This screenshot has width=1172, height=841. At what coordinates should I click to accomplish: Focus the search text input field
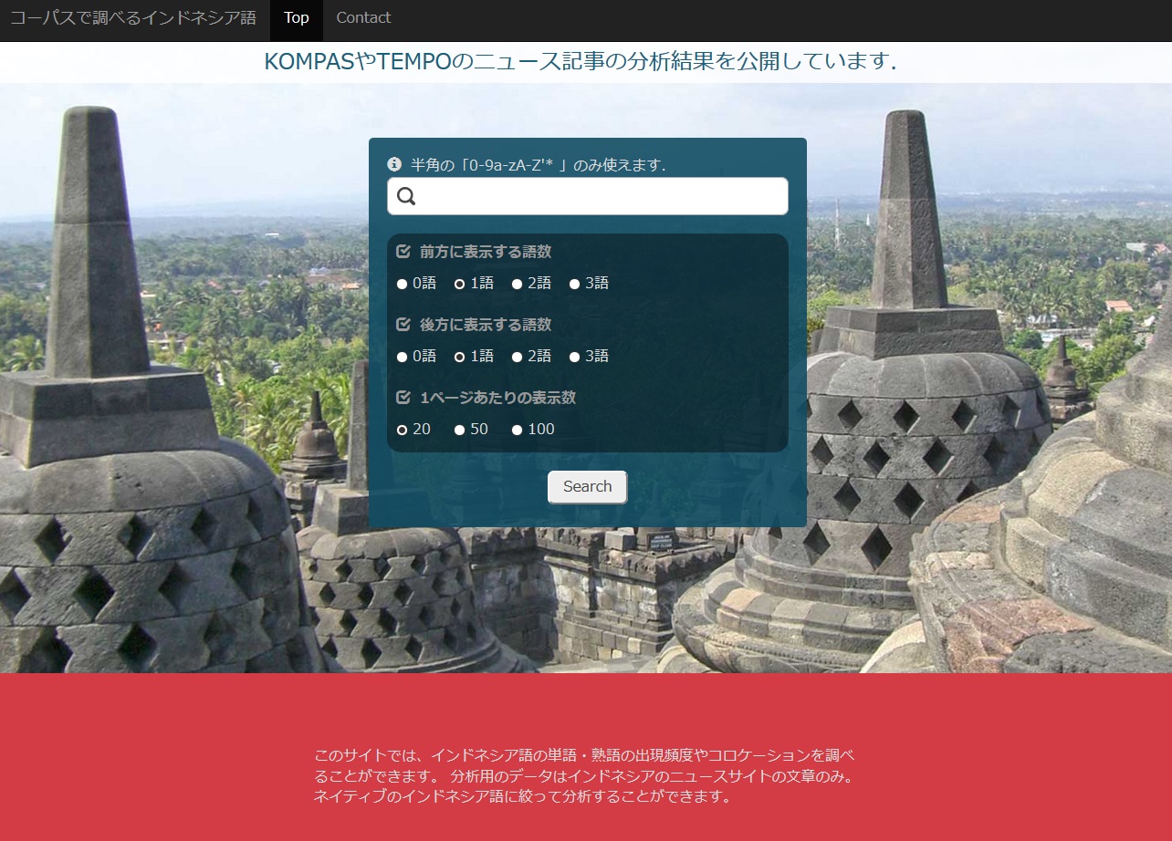coord(587,196)
